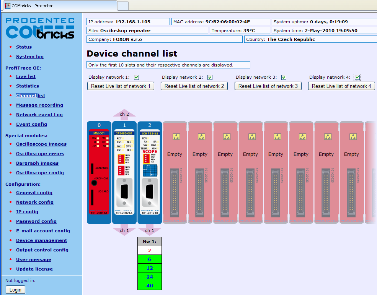The image size is (377, 295).
Task: Click device address 24 in the Nw 1 list
Action: point(150,277)
